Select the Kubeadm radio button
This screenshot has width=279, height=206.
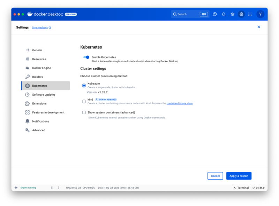pos(84,86)
